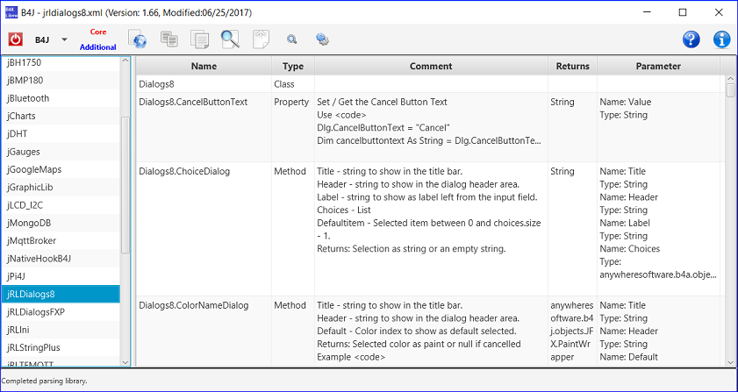Screen dimensions: 738x392
Task: Click the large magnifier search icon
Action: (x=230, y=39)
